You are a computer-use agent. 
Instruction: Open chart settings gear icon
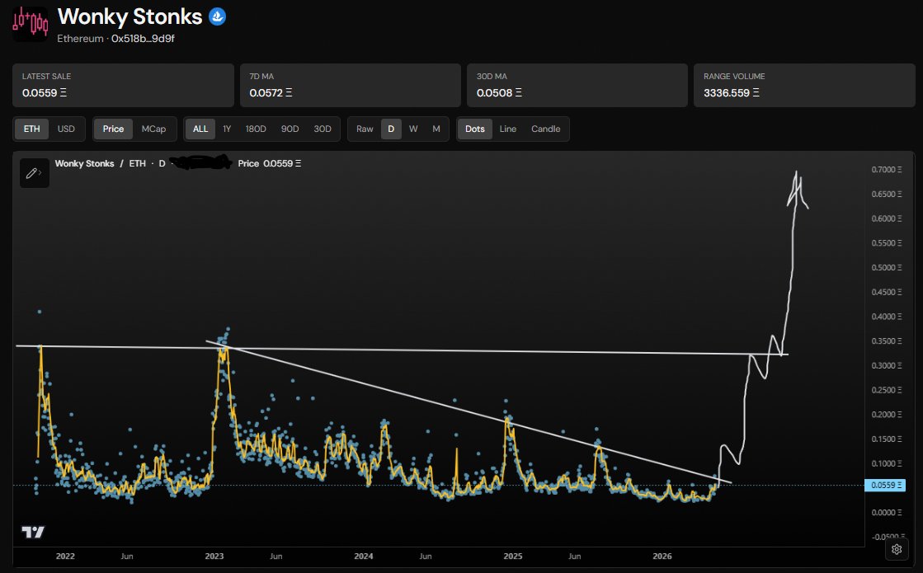tap(897, 549)
